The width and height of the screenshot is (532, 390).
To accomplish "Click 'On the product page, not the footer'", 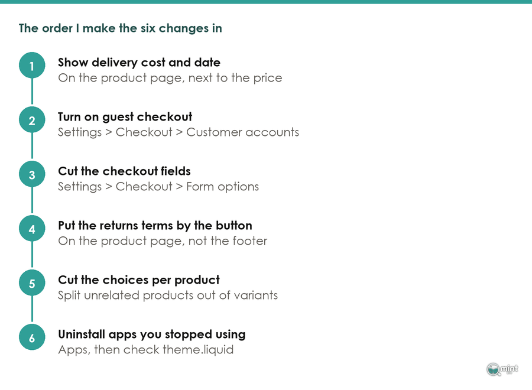I will (163, 241).
